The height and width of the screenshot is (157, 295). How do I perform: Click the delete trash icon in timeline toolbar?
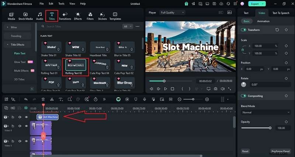click(x=43, y=99)
